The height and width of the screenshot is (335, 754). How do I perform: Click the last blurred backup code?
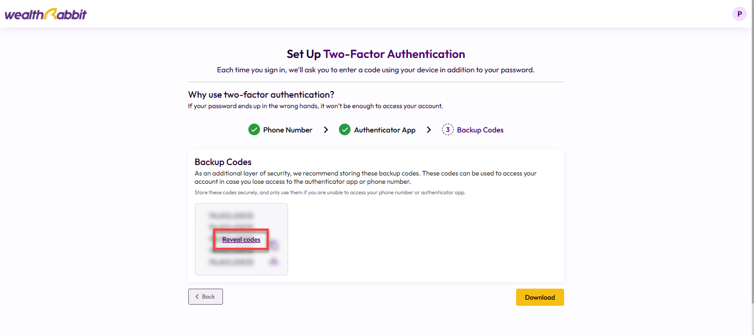[231, 262]
